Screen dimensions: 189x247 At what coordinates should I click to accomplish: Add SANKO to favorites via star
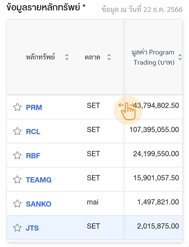[x=17, y=204]
